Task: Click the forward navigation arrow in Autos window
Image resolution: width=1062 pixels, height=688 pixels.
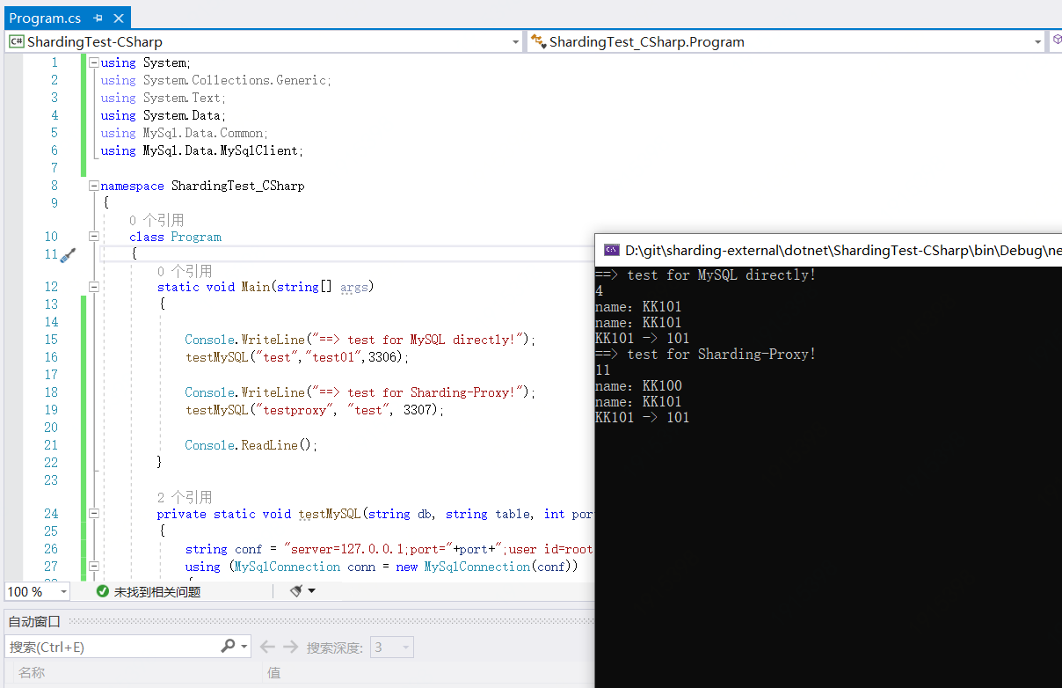Action: coord(290,647)
